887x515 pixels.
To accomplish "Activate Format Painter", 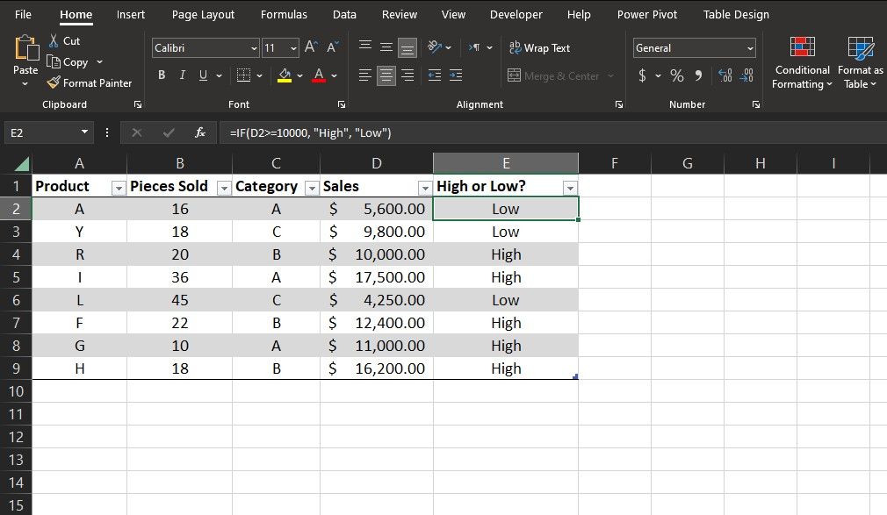I will pos(90,82).
